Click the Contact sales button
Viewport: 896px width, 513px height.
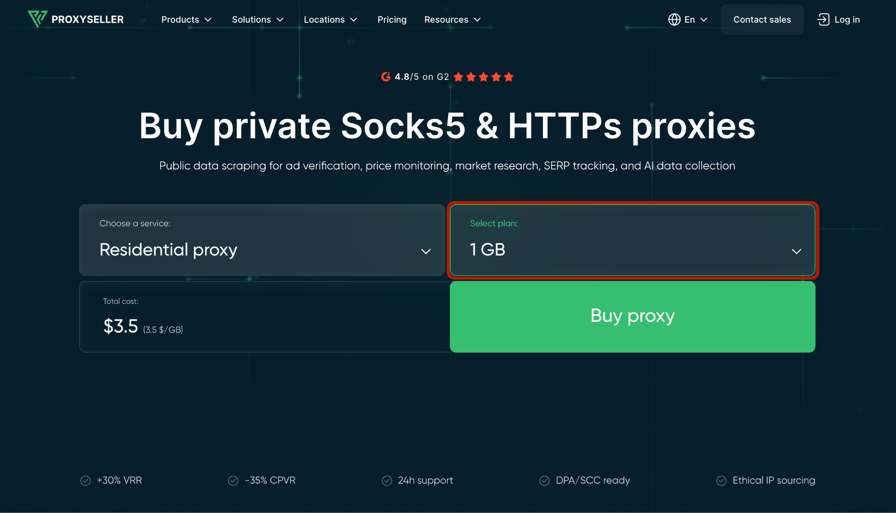pos(762,20)
